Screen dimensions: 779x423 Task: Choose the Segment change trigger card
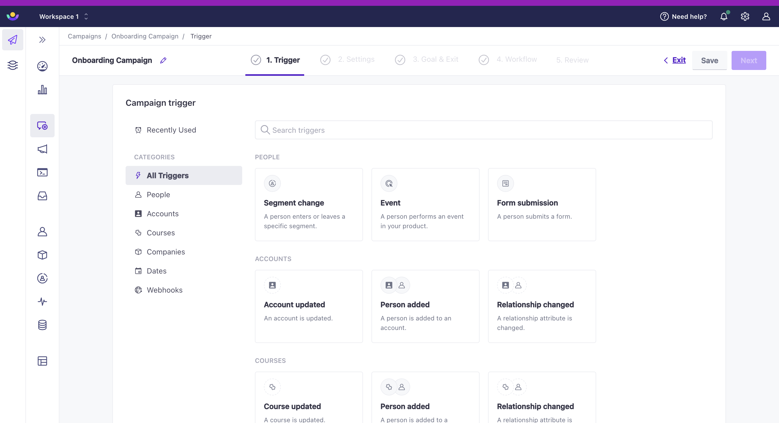coord(309,205)
